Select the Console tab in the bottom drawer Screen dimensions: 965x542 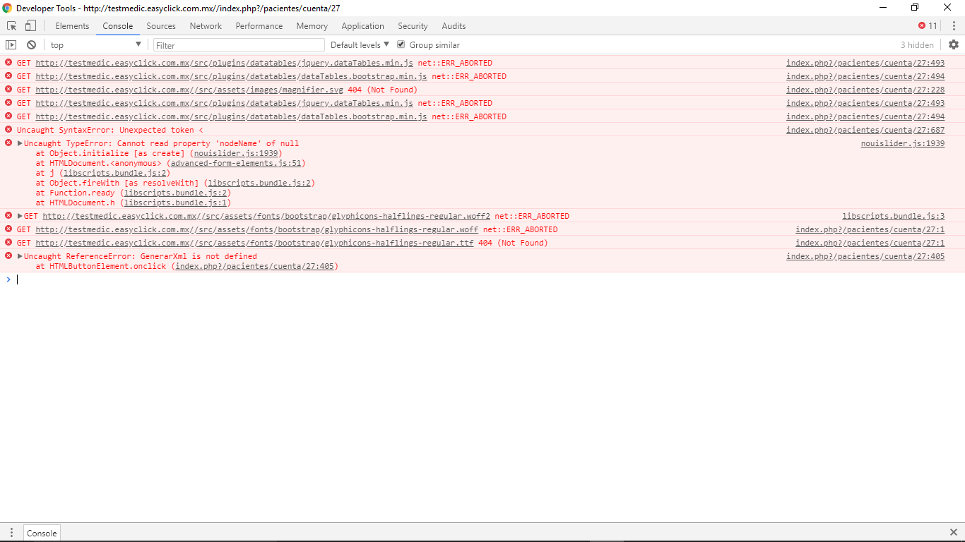(42, 533)
